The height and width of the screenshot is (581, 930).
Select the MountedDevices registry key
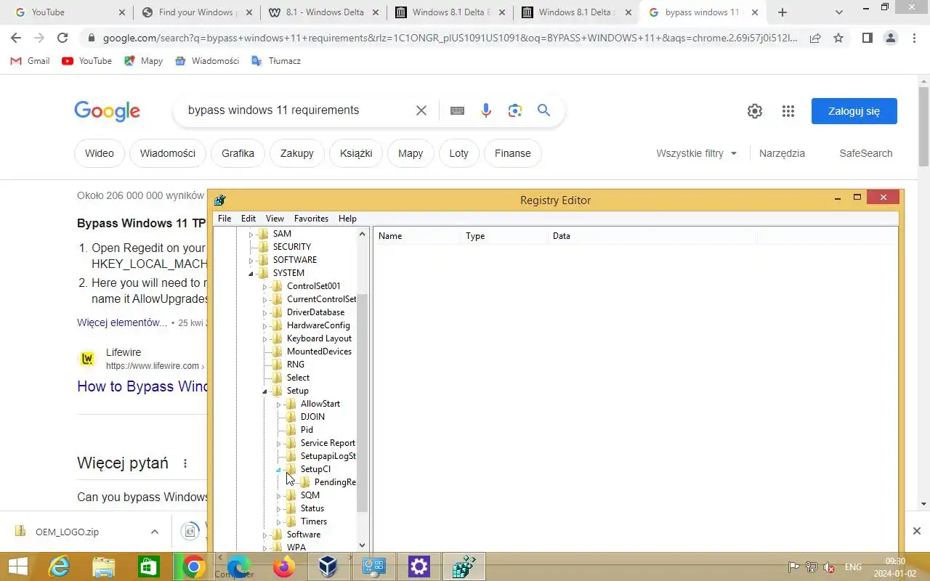click(319, 352)
